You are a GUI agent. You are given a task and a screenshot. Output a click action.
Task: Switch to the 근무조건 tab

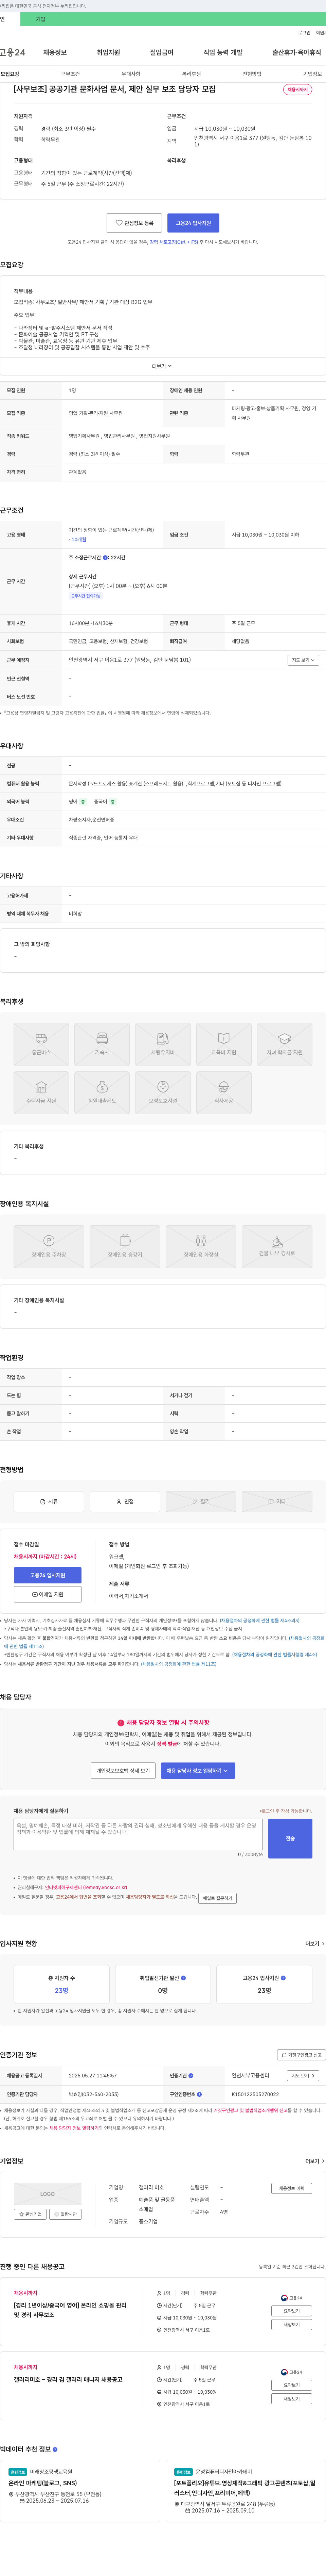tap(70, 74)
